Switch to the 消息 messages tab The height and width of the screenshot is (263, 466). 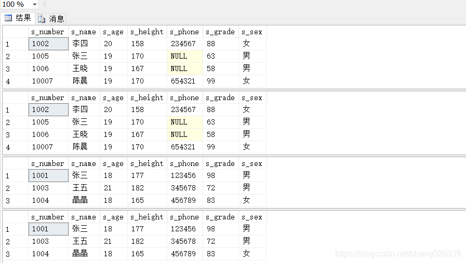tap(51, 19)
